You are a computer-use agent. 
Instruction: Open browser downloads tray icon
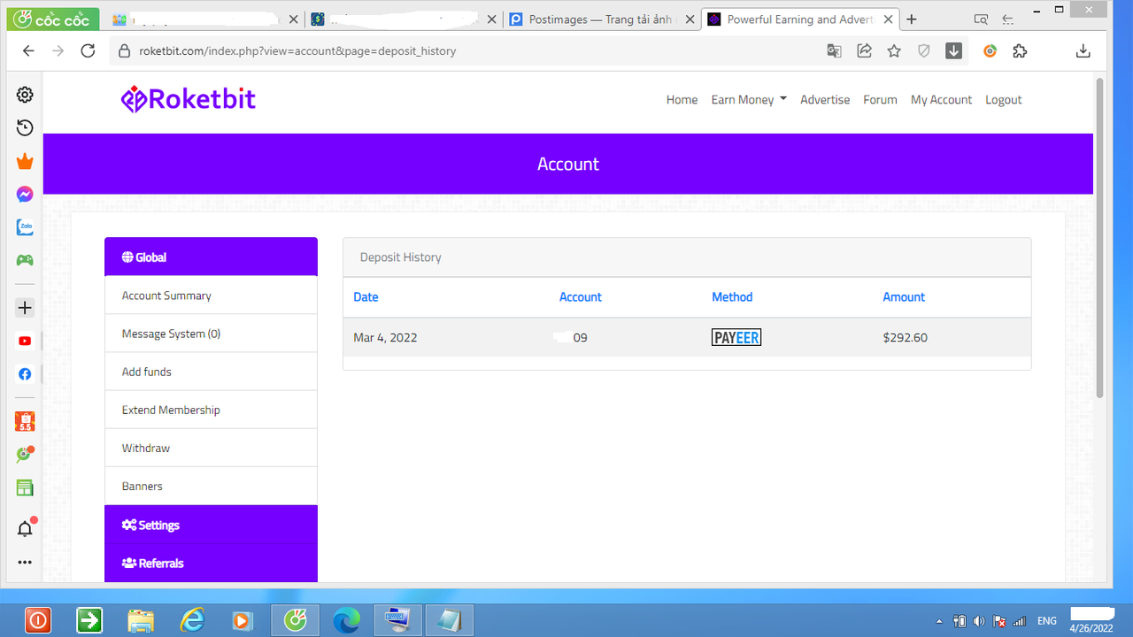[x=1083, y=51]
